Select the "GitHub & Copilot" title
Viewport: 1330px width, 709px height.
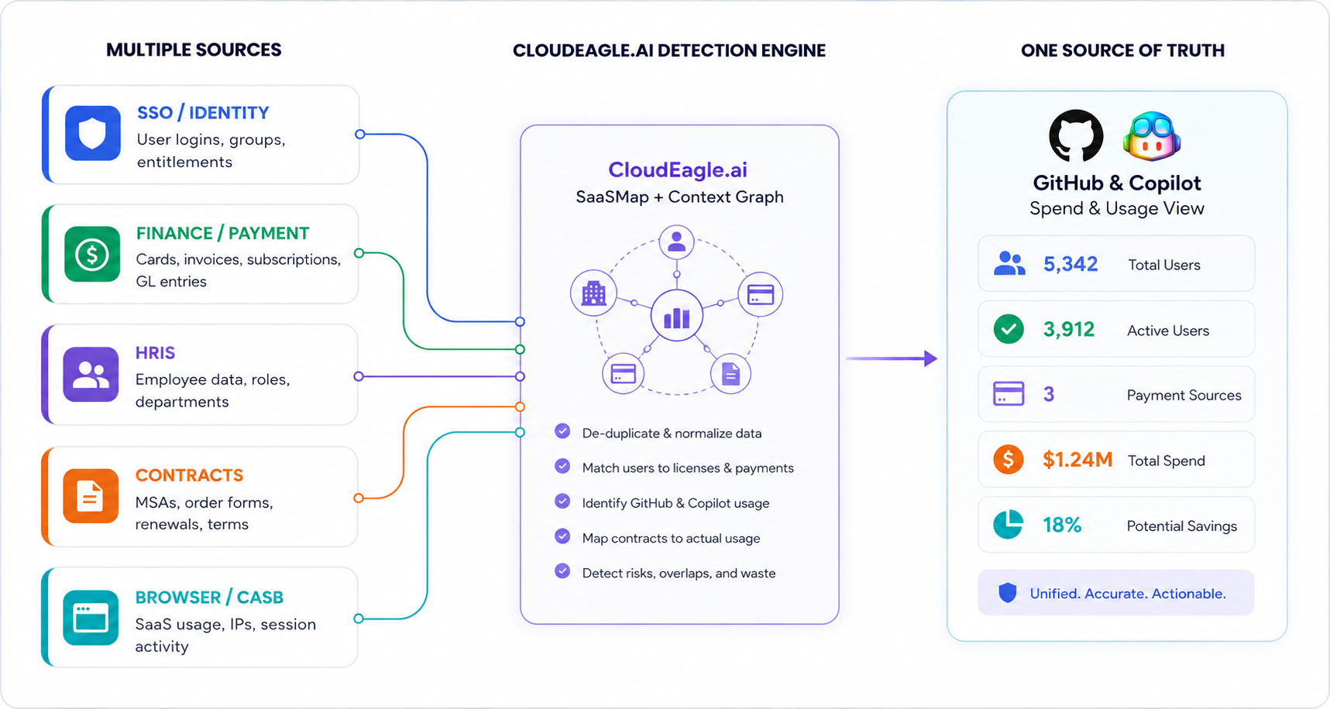[x=1117, y=183]
